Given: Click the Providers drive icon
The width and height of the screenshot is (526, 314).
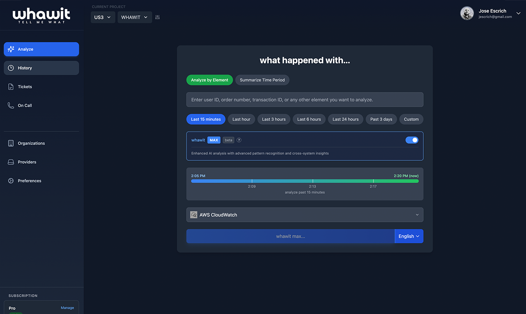Looking at the screenshot, I should coord(11,162).
